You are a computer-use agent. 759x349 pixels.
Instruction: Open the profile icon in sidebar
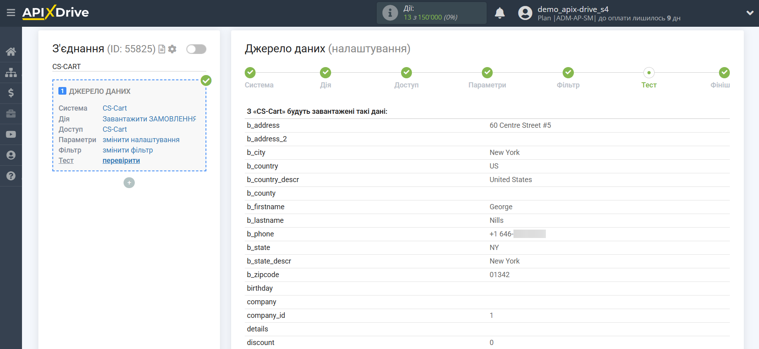tap(11, 155)
